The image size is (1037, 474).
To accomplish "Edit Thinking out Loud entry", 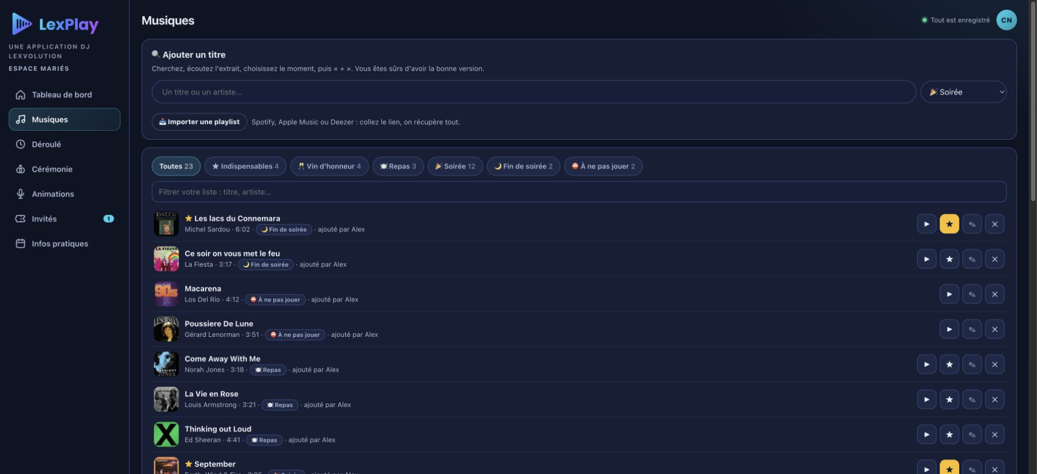I will (x=972, y=434).
